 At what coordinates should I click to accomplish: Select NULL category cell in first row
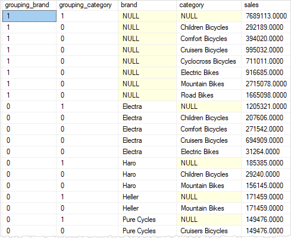click(209, 16)
